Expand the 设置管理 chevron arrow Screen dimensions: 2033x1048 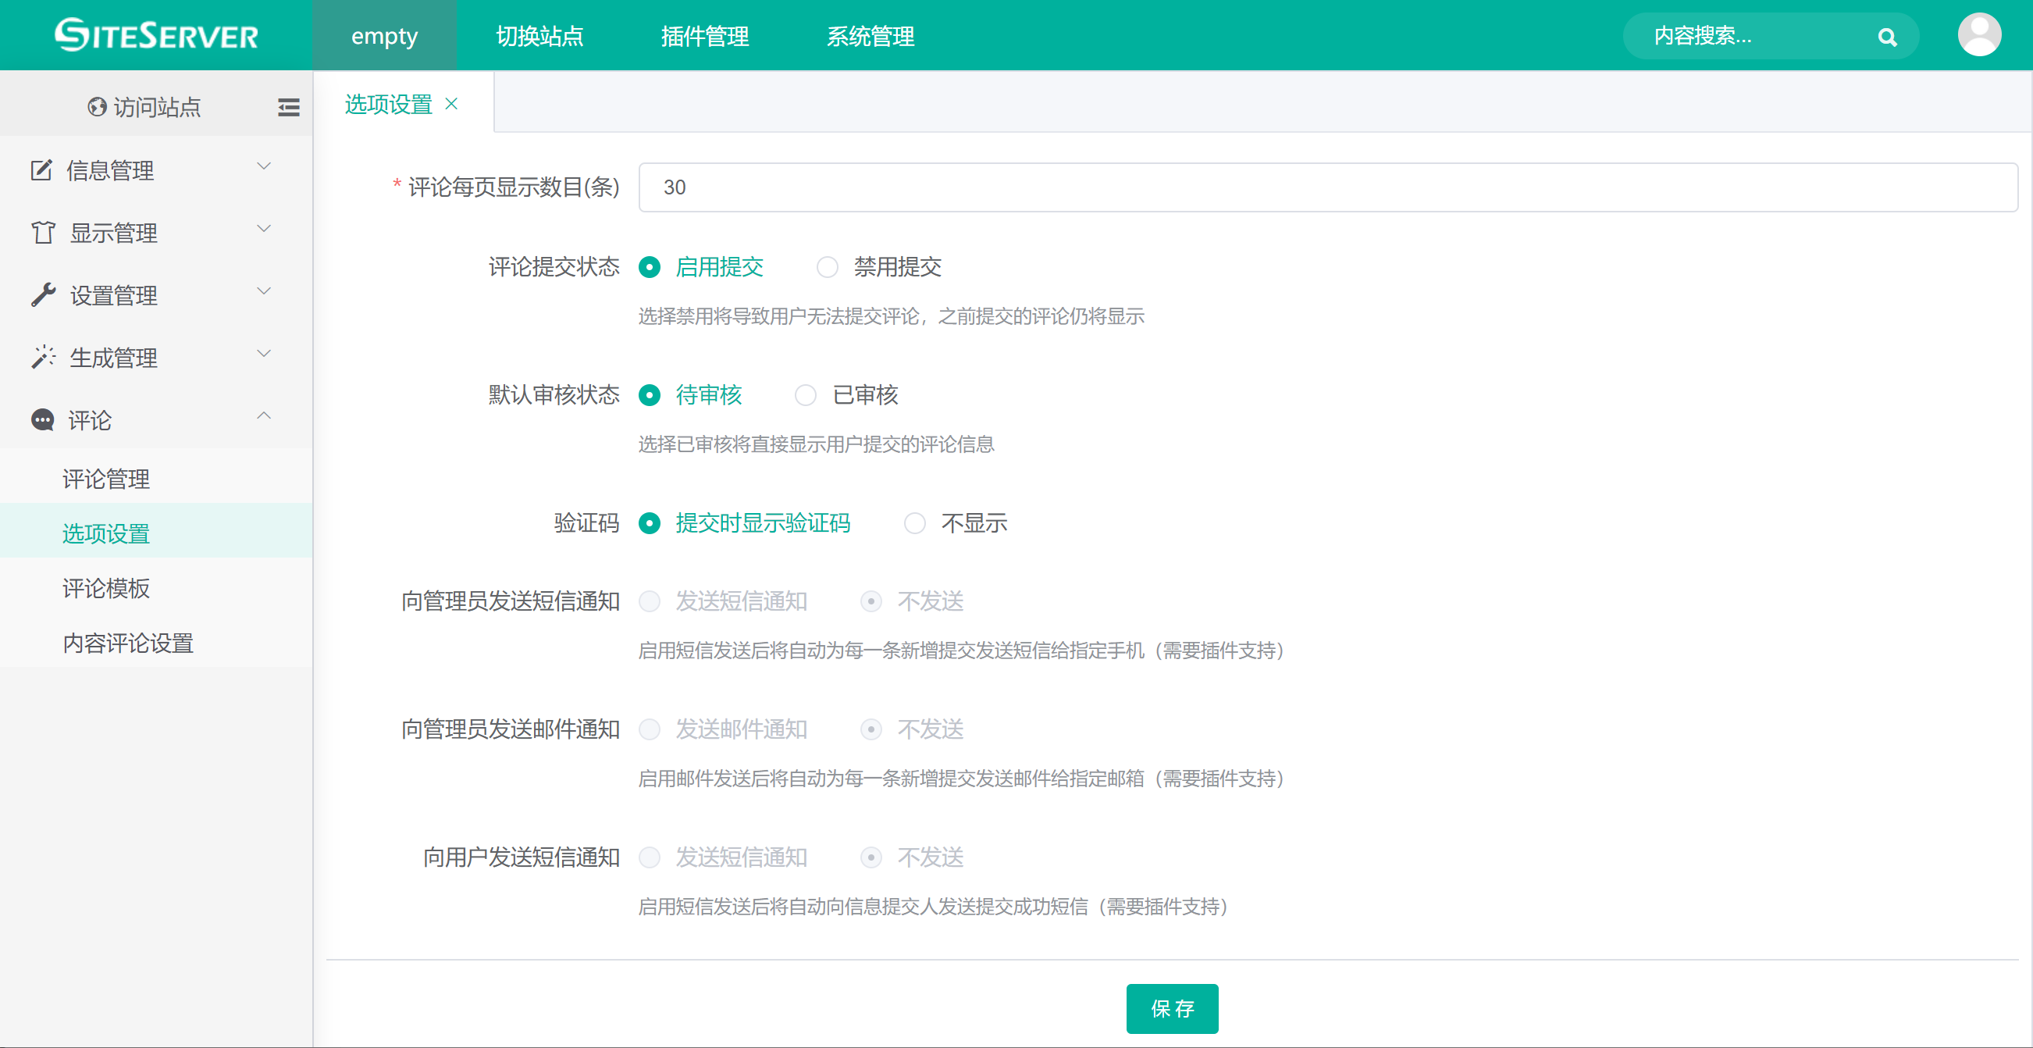coord(265,291)
